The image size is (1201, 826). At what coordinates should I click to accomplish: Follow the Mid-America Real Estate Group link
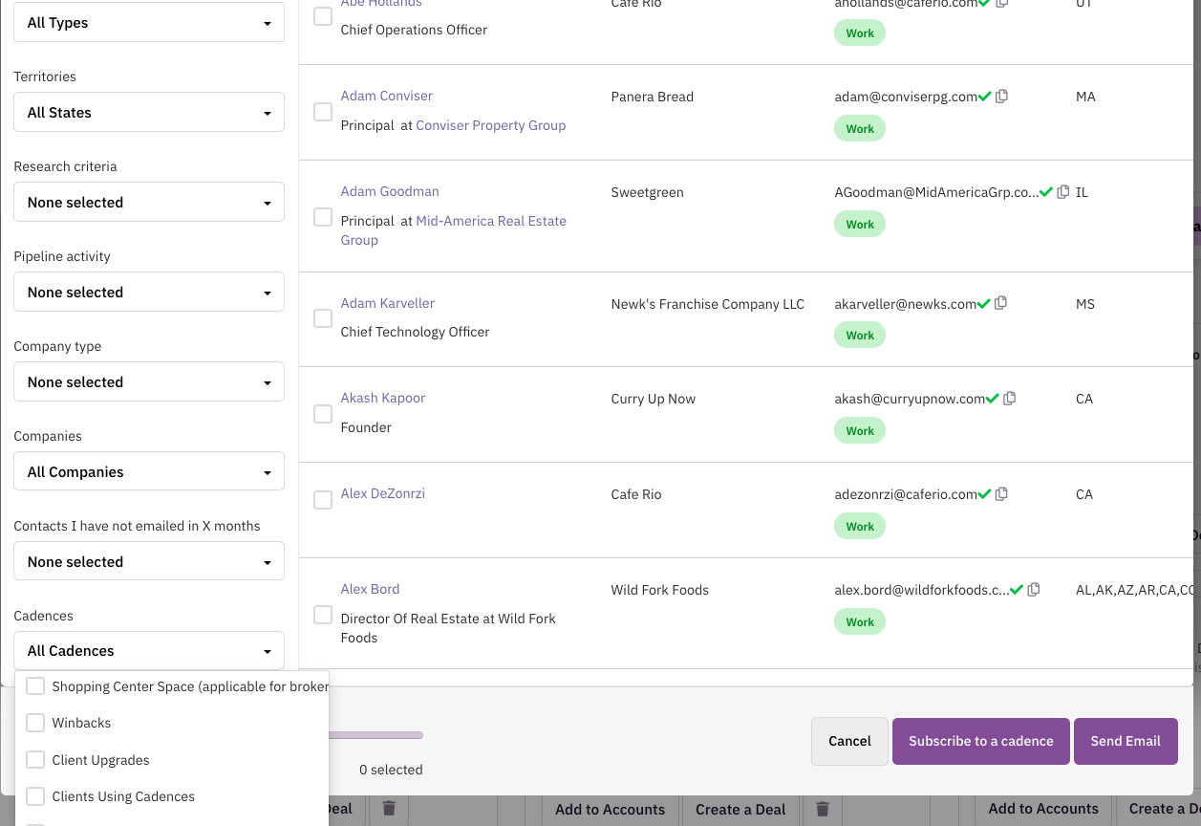click(x=454, y=230)
